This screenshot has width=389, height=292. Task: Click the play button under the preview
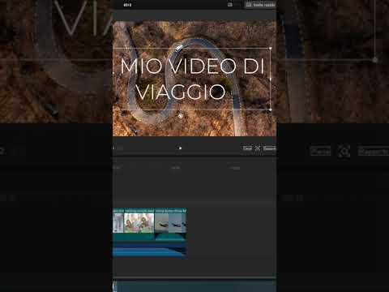click(x=180, y=148)
